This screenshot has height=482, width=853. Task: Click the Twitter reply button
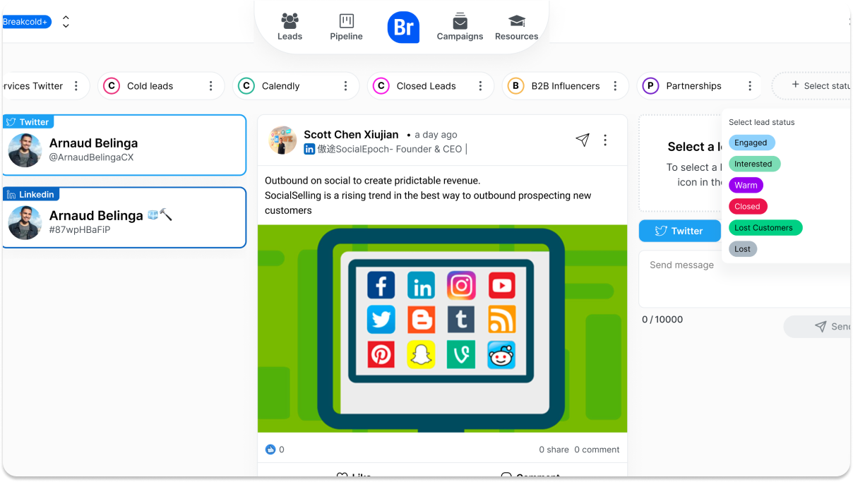click(679, 230)
